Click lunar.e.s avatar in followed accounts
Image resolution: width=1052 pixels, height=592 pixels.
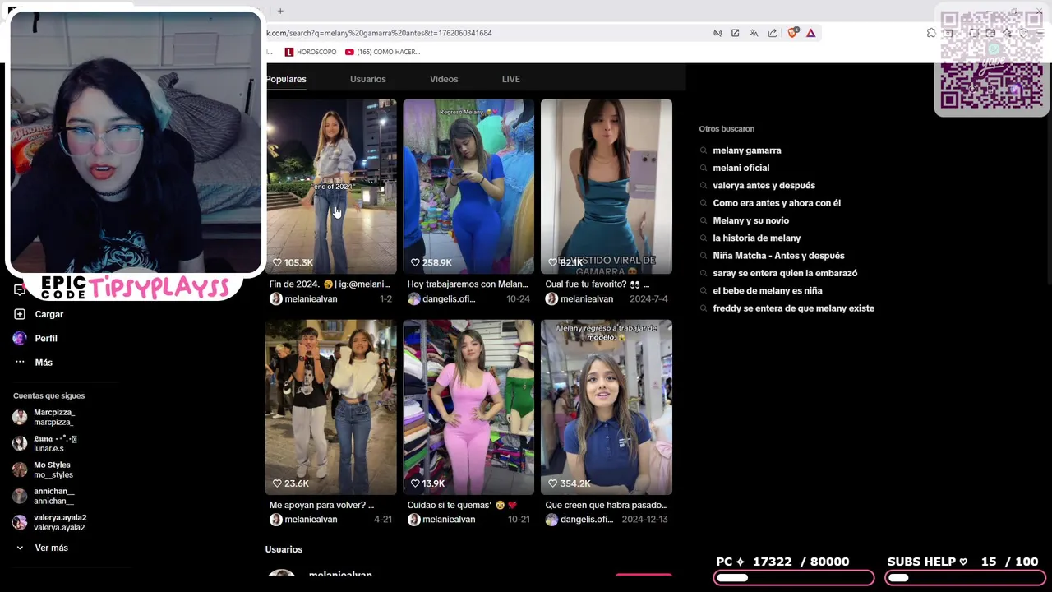pos(20,443)
